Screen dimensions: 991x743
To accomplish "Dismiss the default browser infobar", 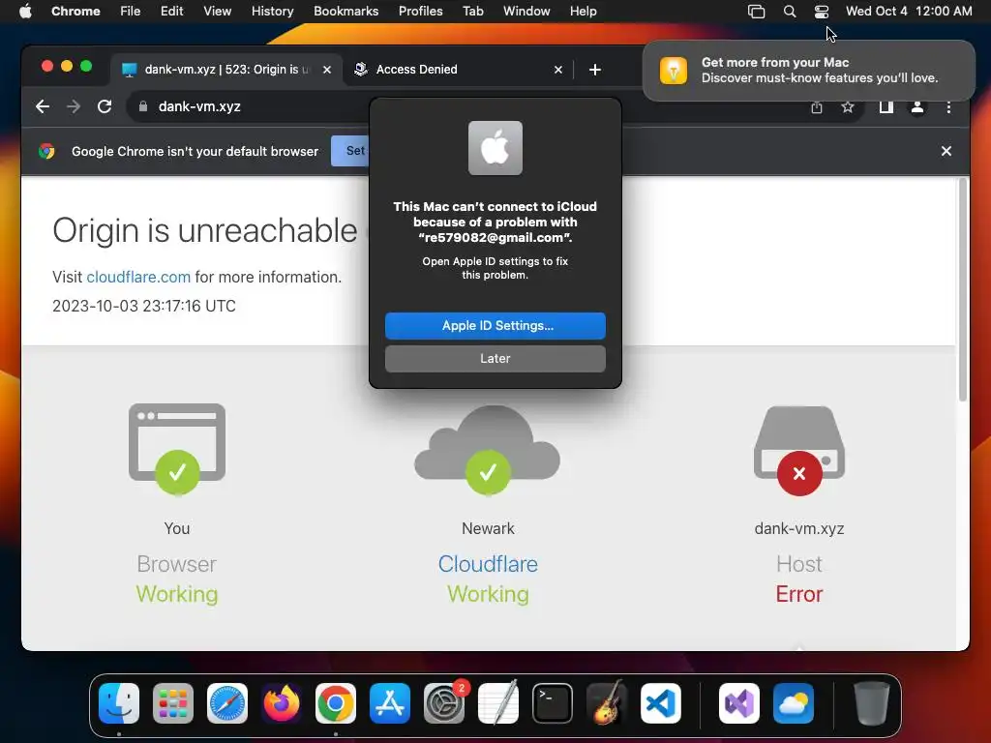I will 946,151.
